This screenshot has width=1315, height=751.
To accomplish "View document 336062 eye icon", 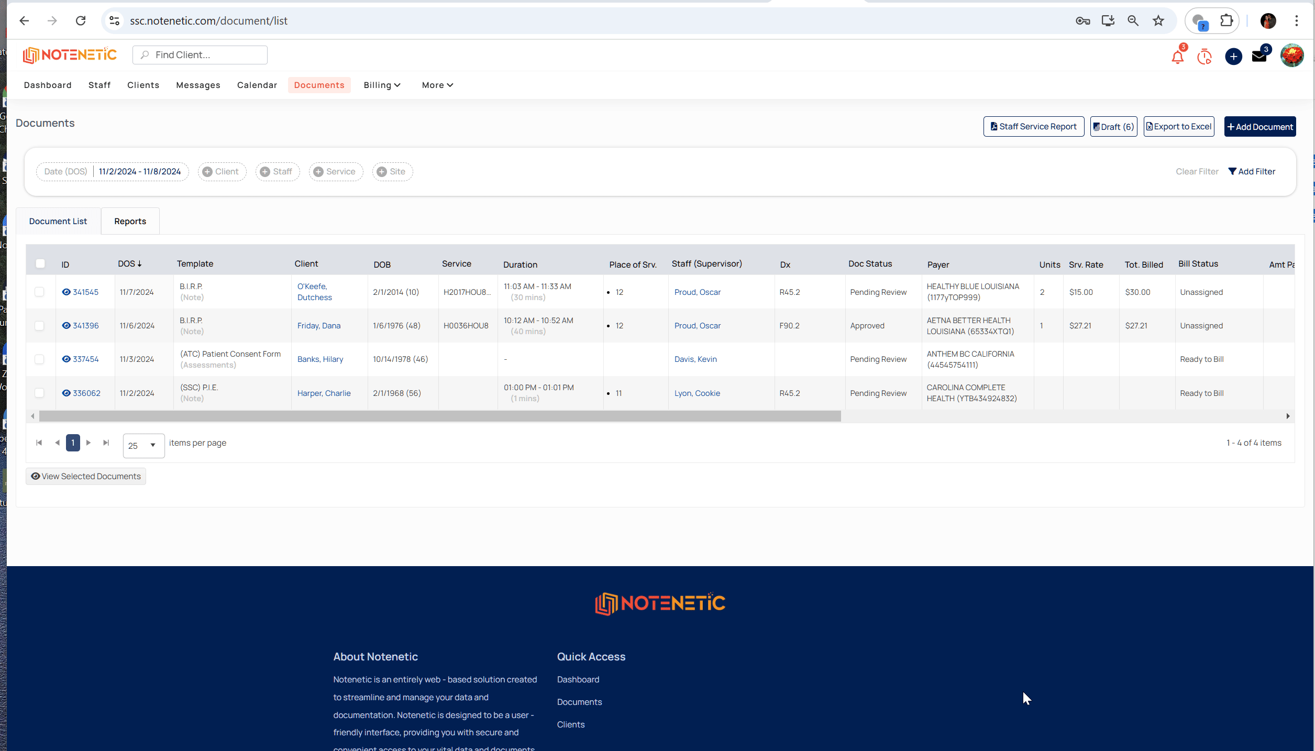I will coord(66,393).
